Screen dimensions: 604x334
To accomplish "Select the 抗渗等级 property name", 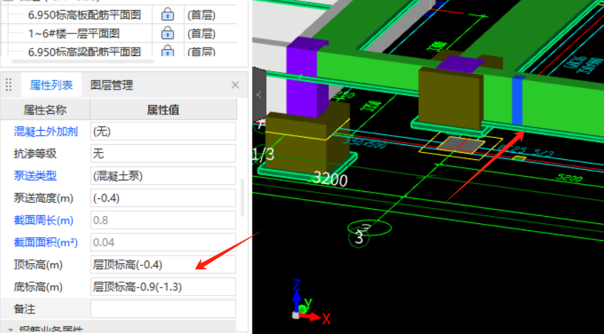I will (35, 153).
